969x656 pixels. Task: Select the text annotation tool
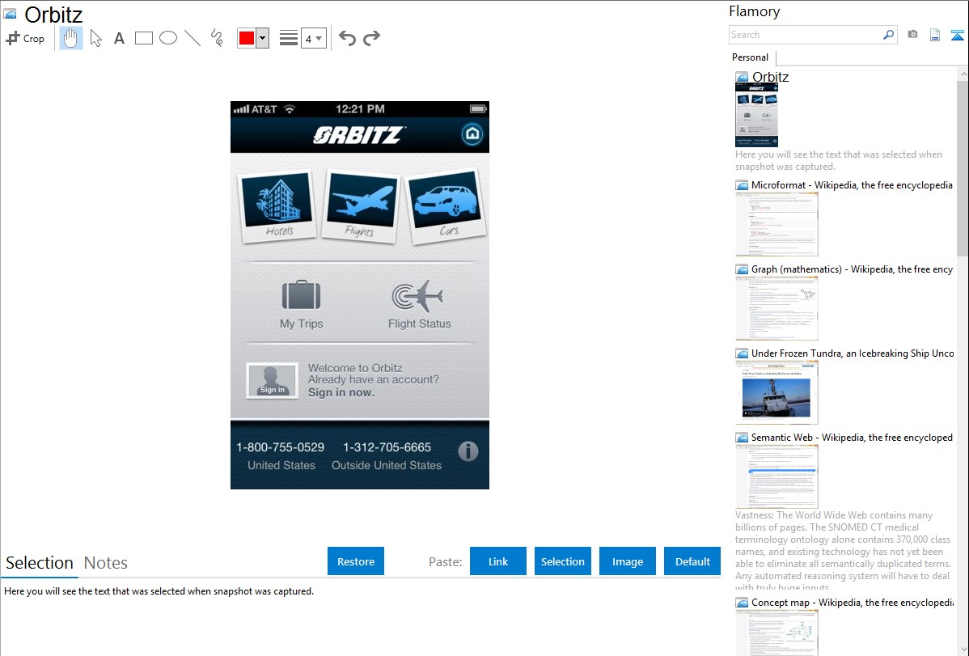point(119,38)
